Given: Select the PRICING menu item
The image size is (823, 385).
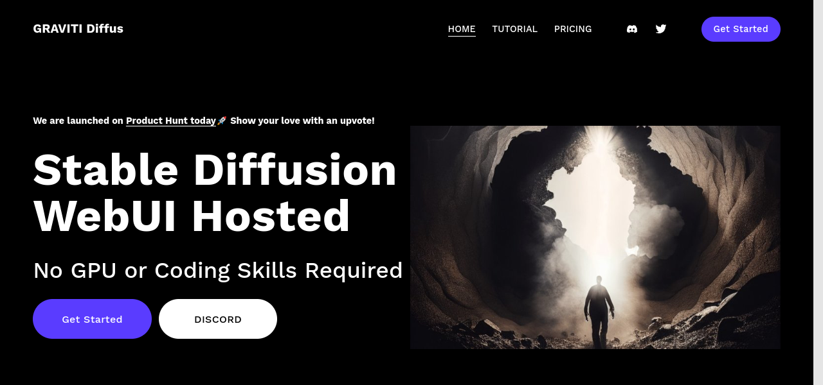Looking at the screenshot, I should [x=573, y=29].
